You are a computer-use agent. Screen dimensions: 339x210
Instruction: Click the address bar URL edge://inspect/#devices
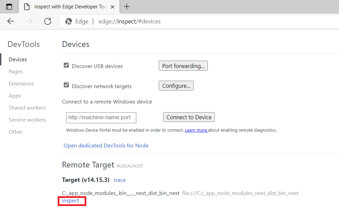(130, 21)
